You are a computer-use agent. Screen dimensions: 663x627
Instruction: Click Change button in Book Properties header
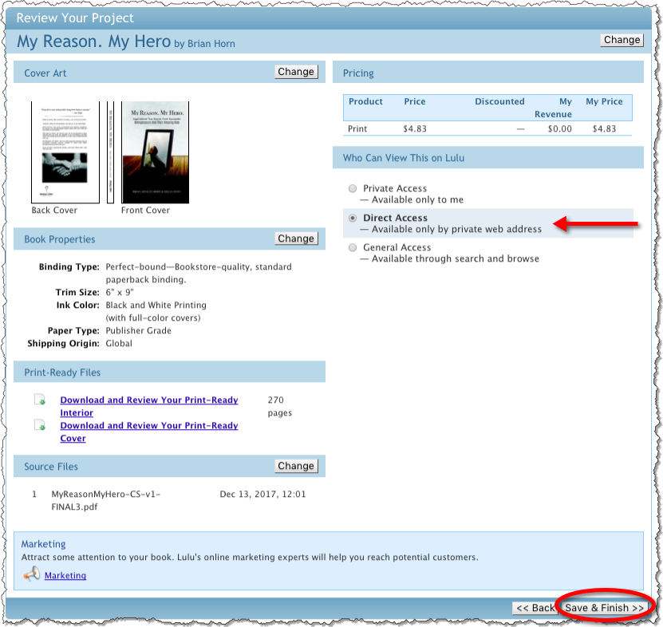(296, 239)
